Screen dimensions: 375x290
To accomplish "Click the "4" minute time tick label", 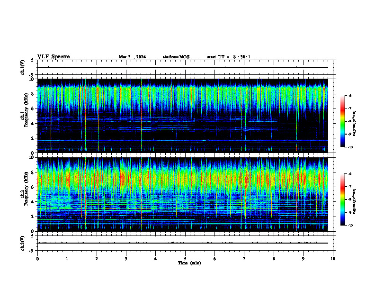I will click(x=156, y=259).
